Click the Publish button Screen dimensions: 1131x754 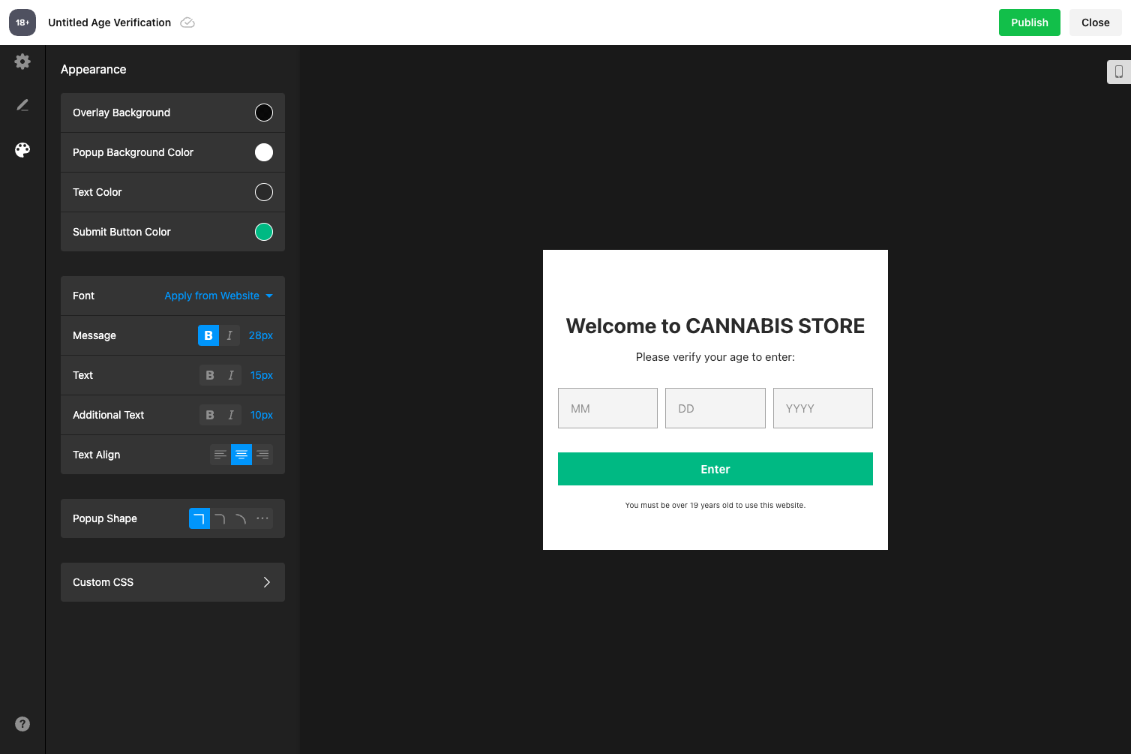[1030, 23]
